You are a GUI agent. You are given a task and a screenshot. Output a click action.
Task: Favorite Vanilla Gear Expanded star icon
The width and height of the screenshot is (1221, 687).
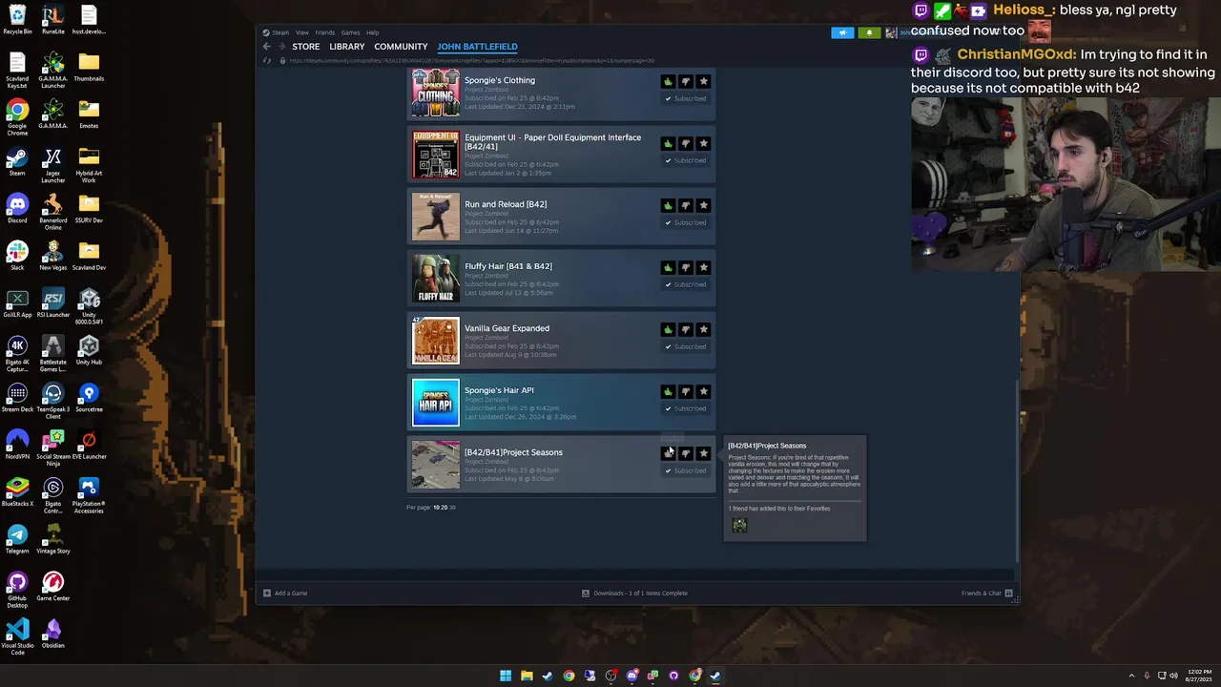click(703, 329)
